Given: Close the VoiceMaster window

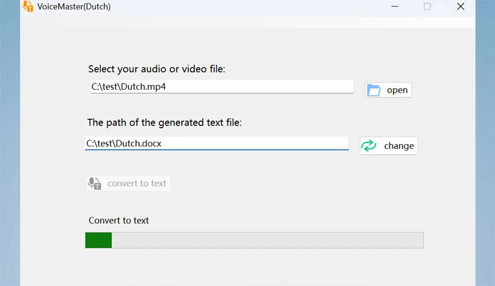Looking at the screenshot, I should tap(461, 6).
